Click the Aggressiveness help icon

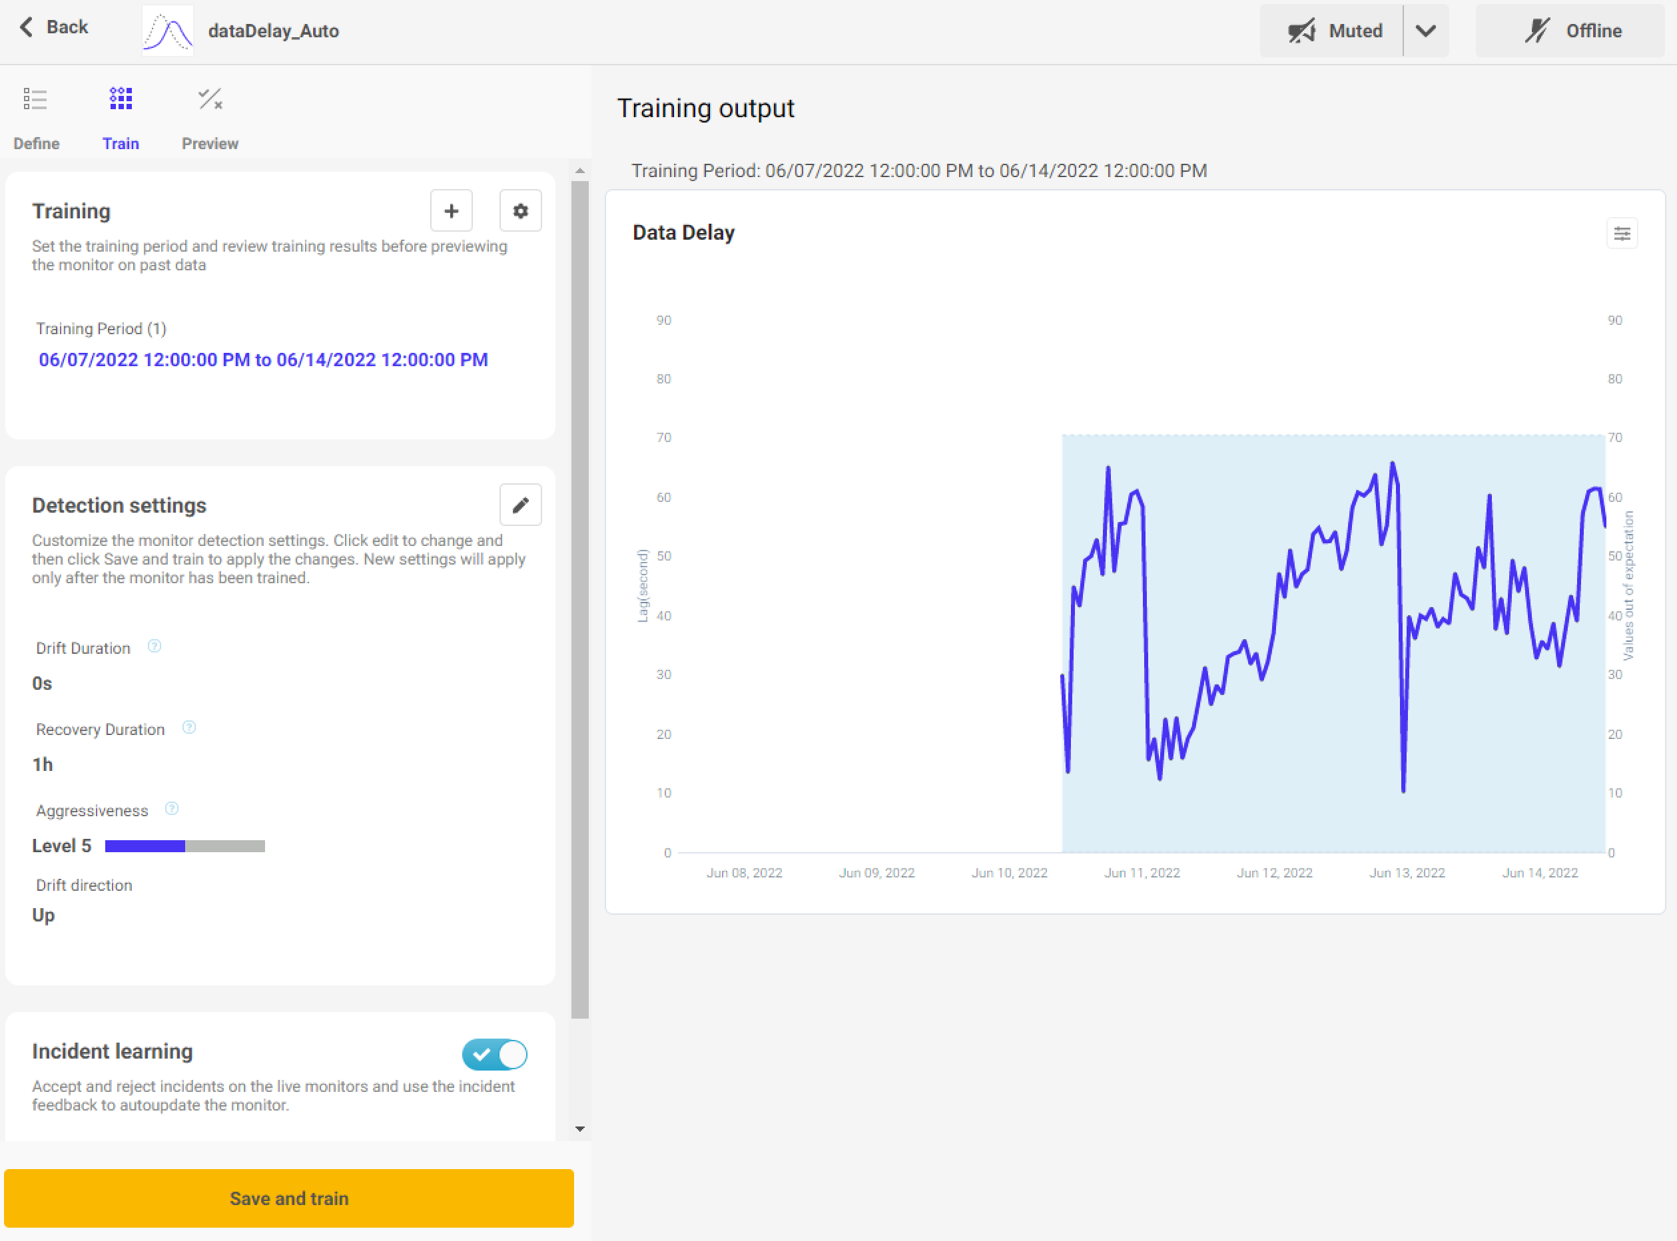point(172,809)
